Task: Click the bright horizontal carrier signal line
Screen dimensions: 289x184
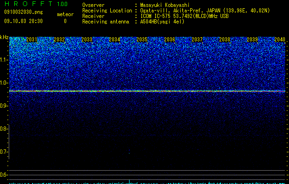Action: tap(147, 91)
